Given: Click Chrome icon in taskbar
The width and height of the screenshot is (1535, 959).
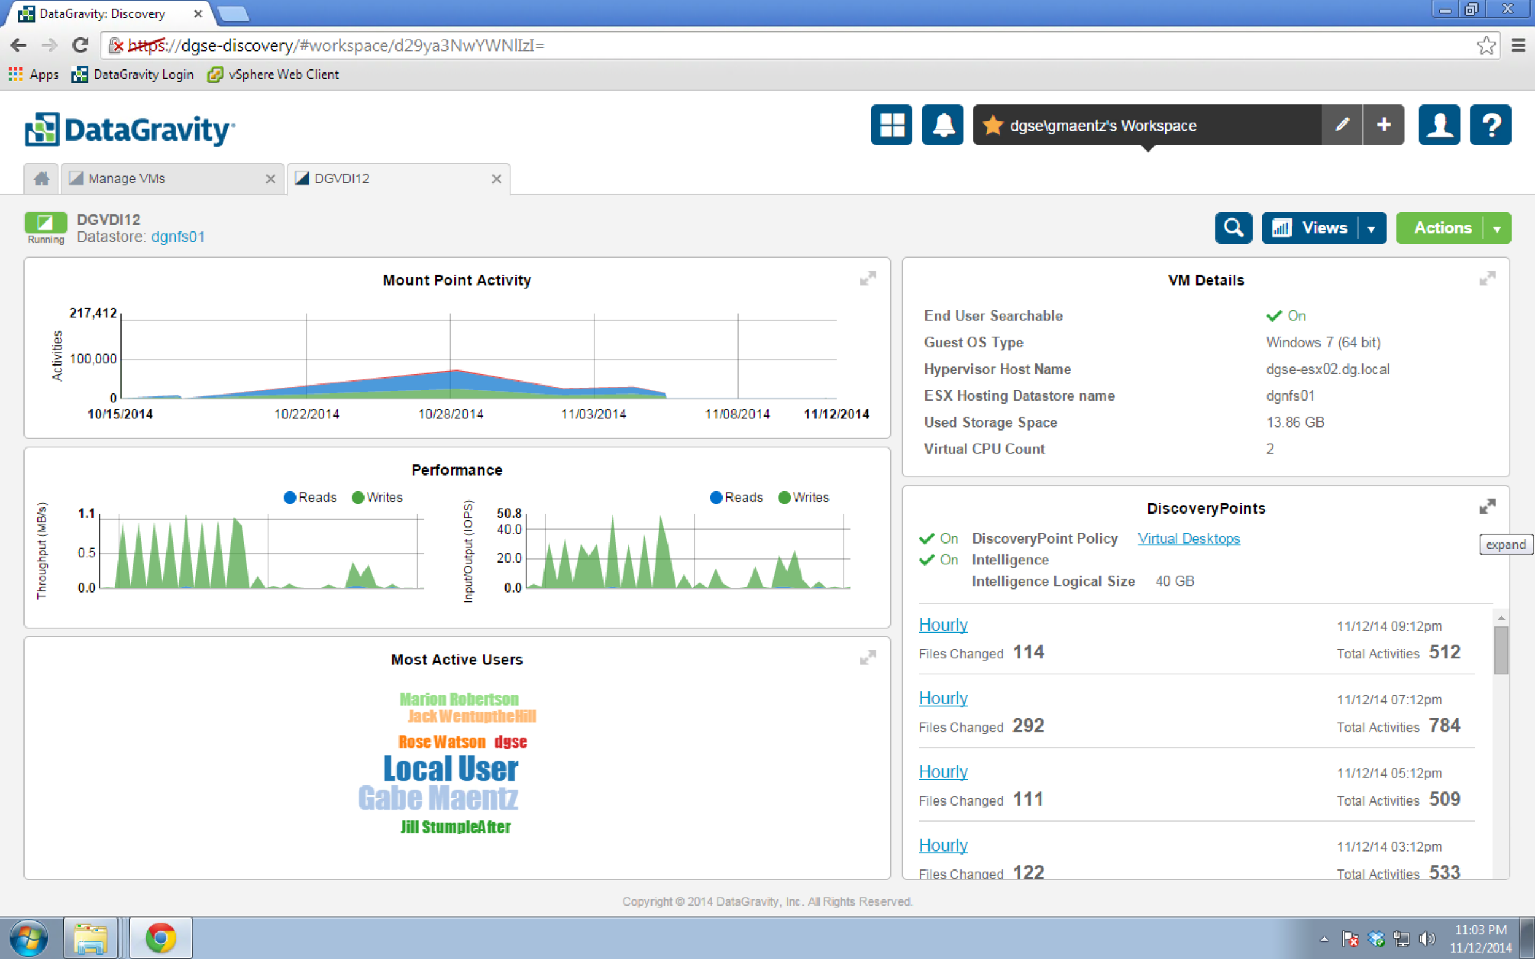Looking at the screenshot, I should click(x=160, y=938).
